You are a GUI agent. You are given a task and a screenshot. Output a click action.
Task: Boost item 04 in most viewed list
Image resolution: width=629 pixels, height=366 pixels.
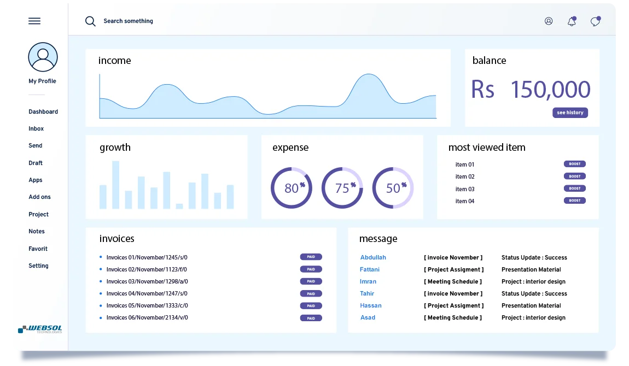click(x=574, y=200)
